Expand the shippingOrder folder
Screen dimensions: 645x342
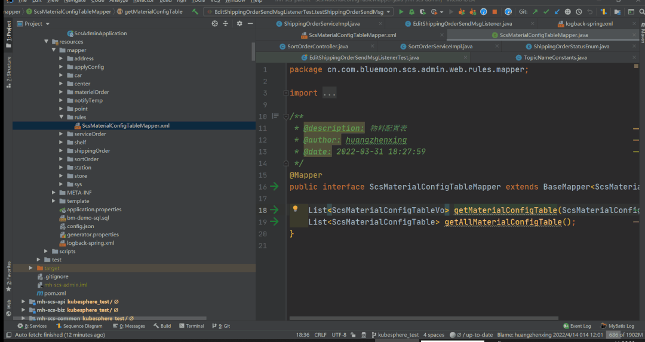(62, 151)
